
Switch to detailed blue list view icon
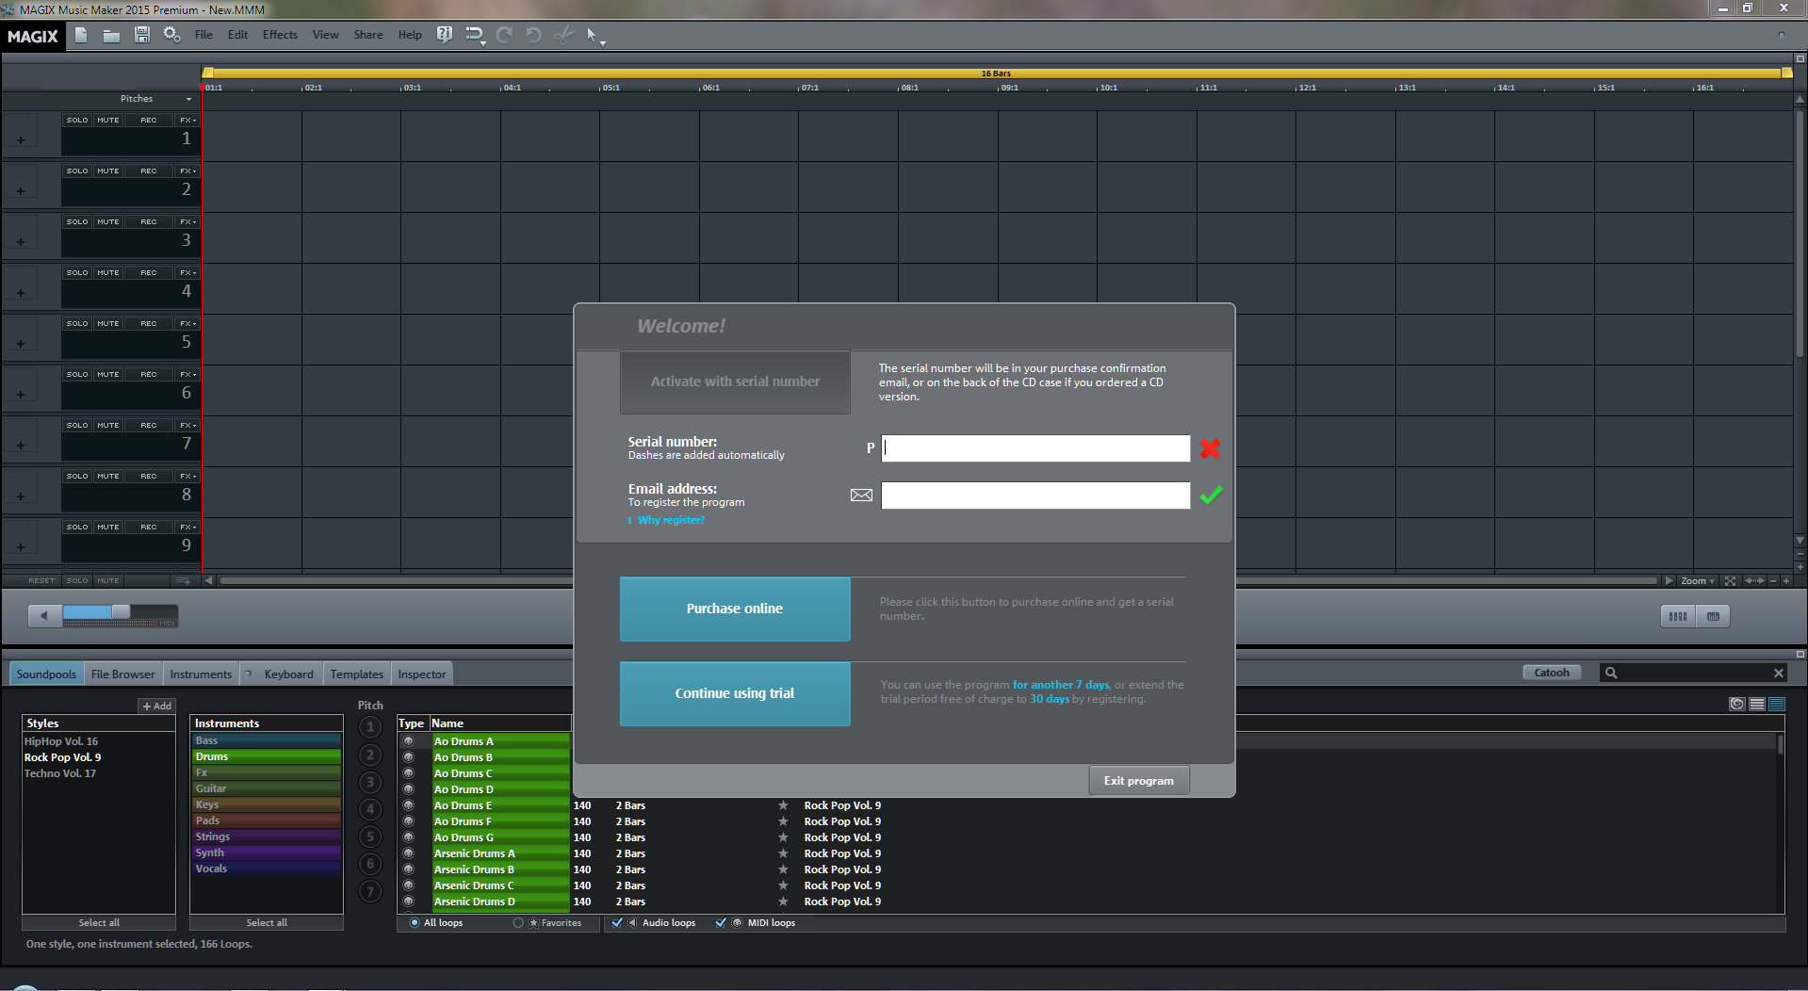(1777, 704)
